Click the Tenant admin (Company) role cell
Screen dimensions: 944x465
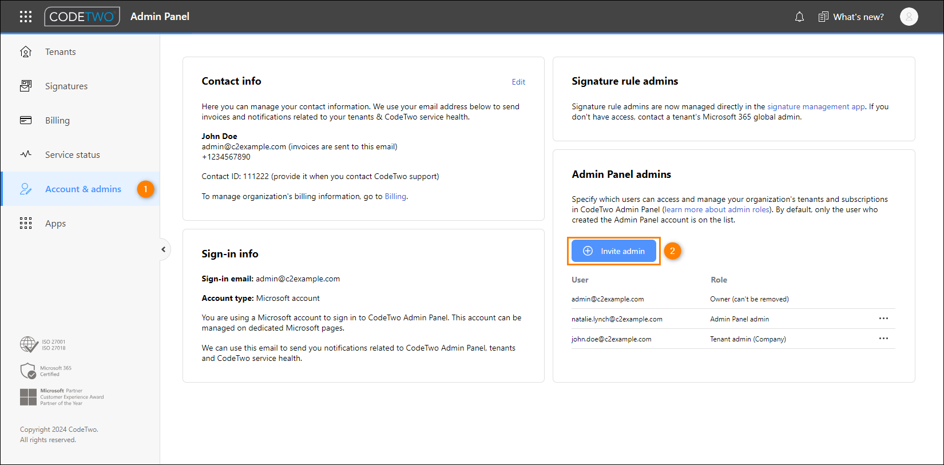click(x=748, y=339)
